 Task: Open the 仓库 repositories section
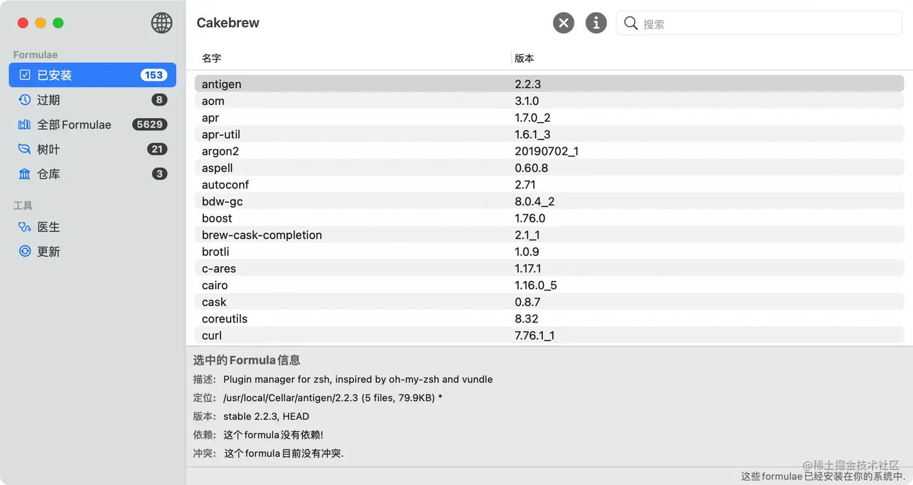click(x=92, y=174)
